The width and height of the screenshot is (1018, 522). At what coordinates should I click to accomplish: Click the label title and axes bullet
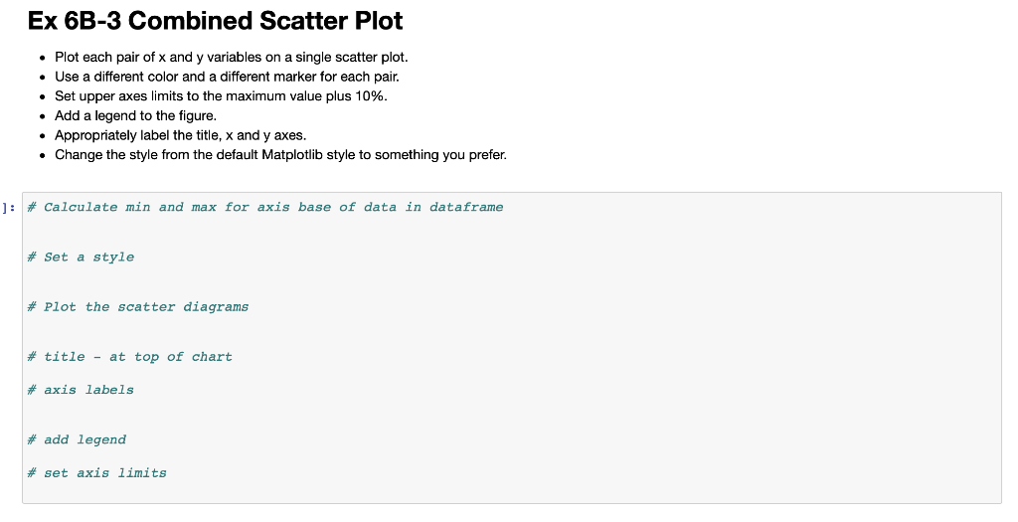point(181,135)
